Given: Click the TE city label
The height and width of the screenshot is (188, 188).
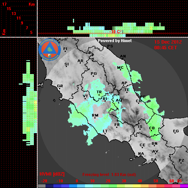Looking at the screenshot, I should click(x=127, y=90).
